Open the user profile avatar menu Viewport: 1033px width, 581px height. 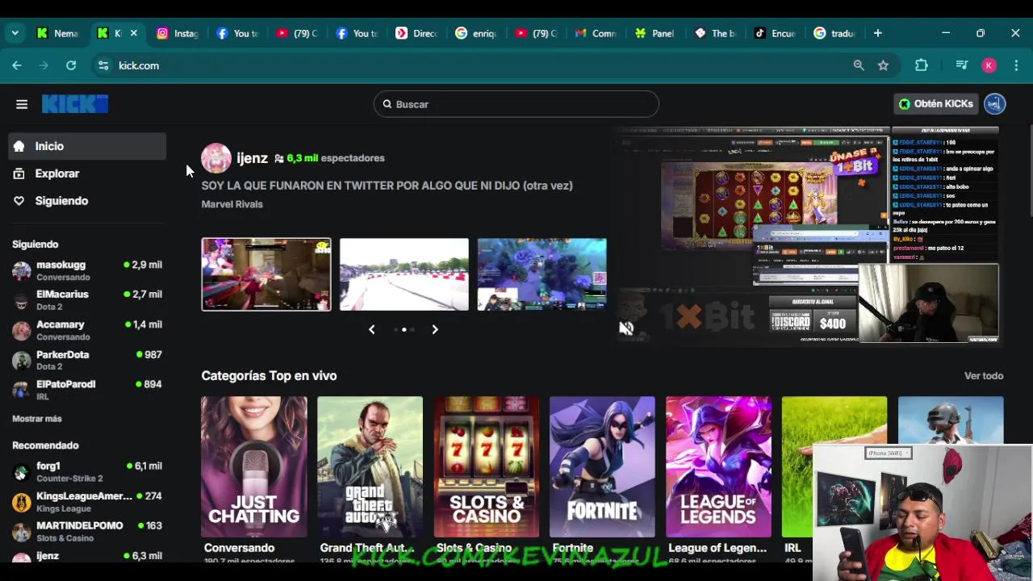(x=994, y=104)
